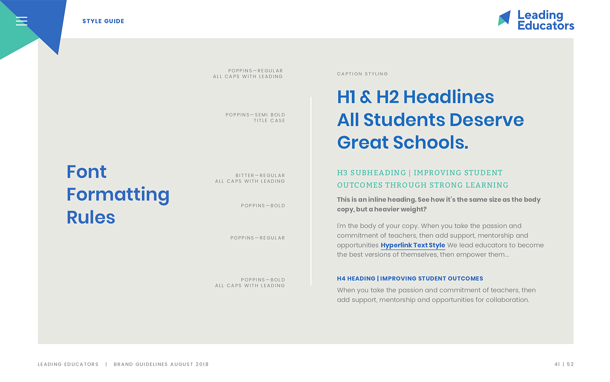The height and width of the screenshot is (382, 610).
Task: Click the Bitter—Regular All Caps label
Action: [250, 178]
